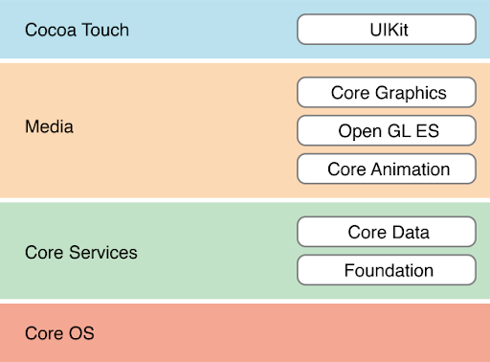This screenshot has height=362, width=490.
Task: Select the Core Services layer label
Action: pos(81,253)
